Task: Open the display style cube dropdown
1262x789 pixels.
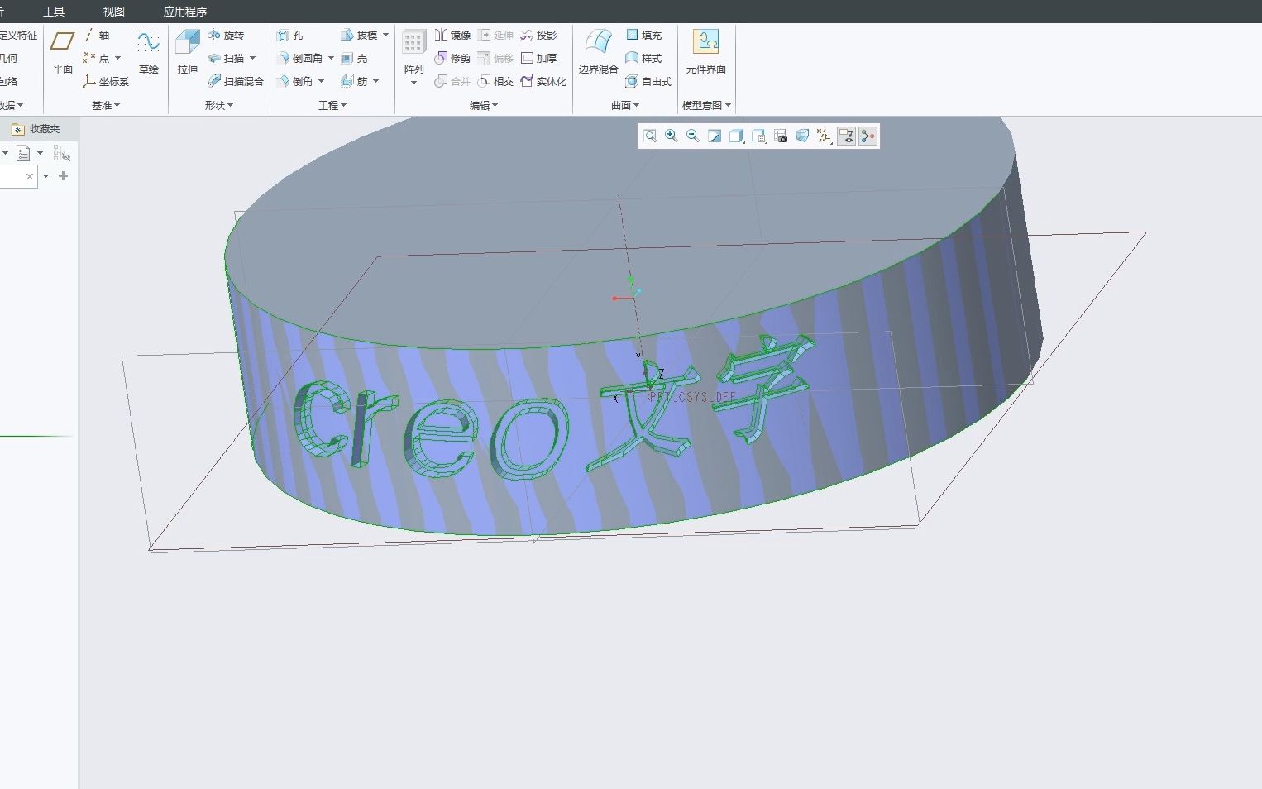Action: (736, 136)
